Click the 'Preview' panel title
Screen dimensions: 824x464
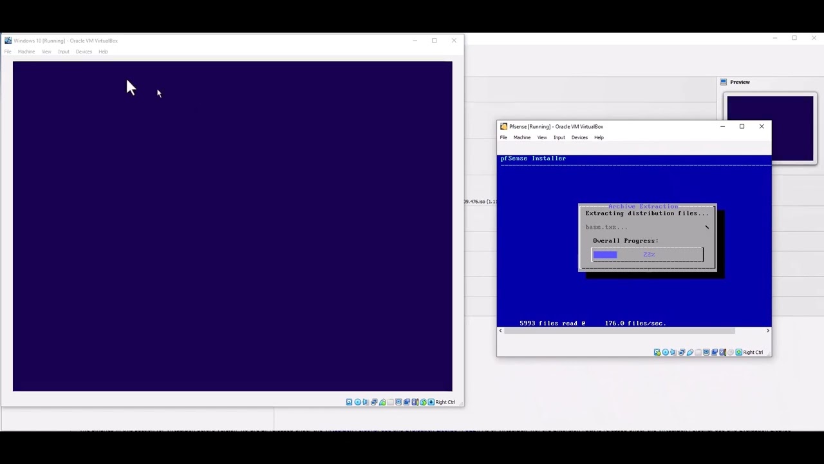point(740,82)
